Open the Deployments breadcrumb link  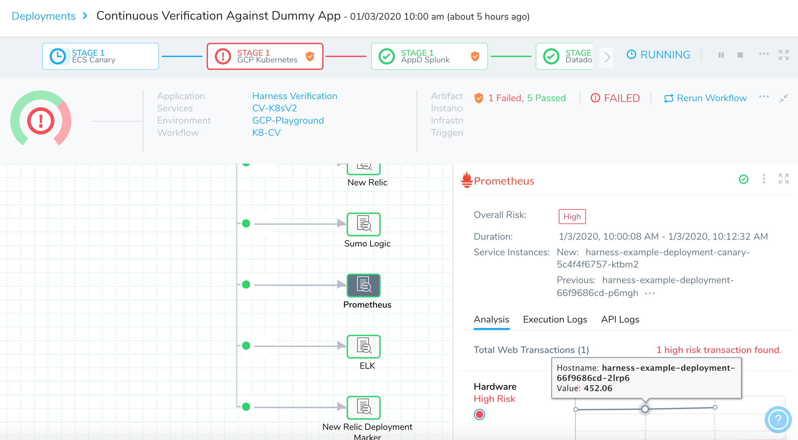(x=44, y=16)
